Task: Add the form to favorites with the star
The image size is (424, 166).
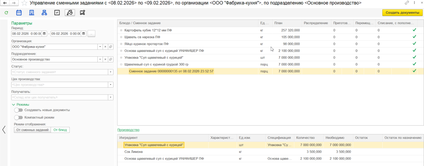Action: tap(24, 3)
